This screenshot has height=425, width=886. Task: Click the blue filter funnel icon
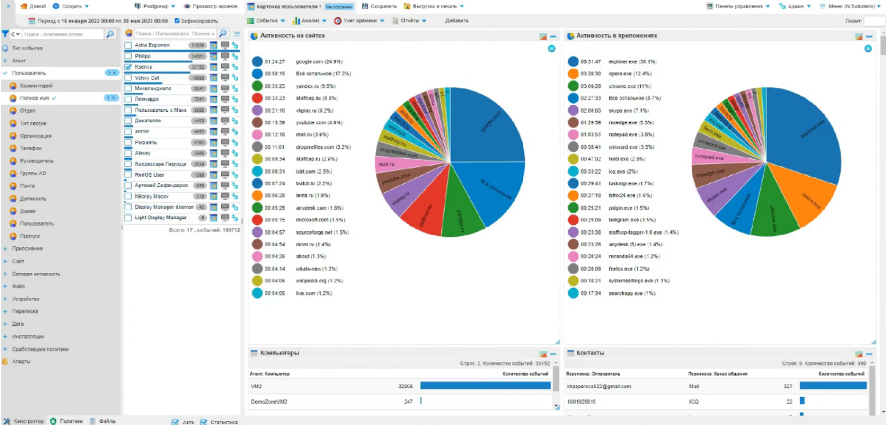(x=5, y=34)
